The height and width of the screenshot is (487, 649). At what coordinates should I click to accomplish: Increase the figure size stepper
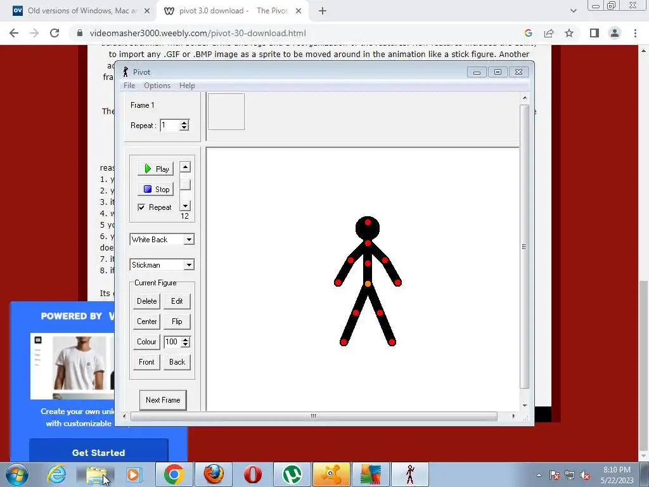[186, 339]
